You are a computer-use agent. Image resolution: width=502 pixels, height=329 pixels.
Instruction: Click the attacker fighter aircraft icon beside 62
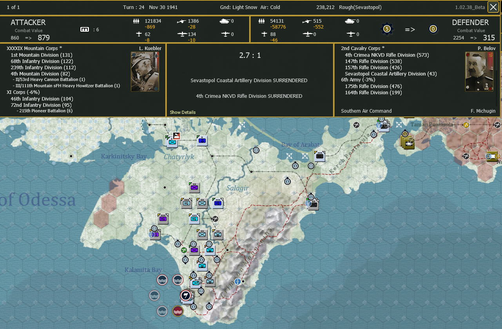tap(138, 34)
